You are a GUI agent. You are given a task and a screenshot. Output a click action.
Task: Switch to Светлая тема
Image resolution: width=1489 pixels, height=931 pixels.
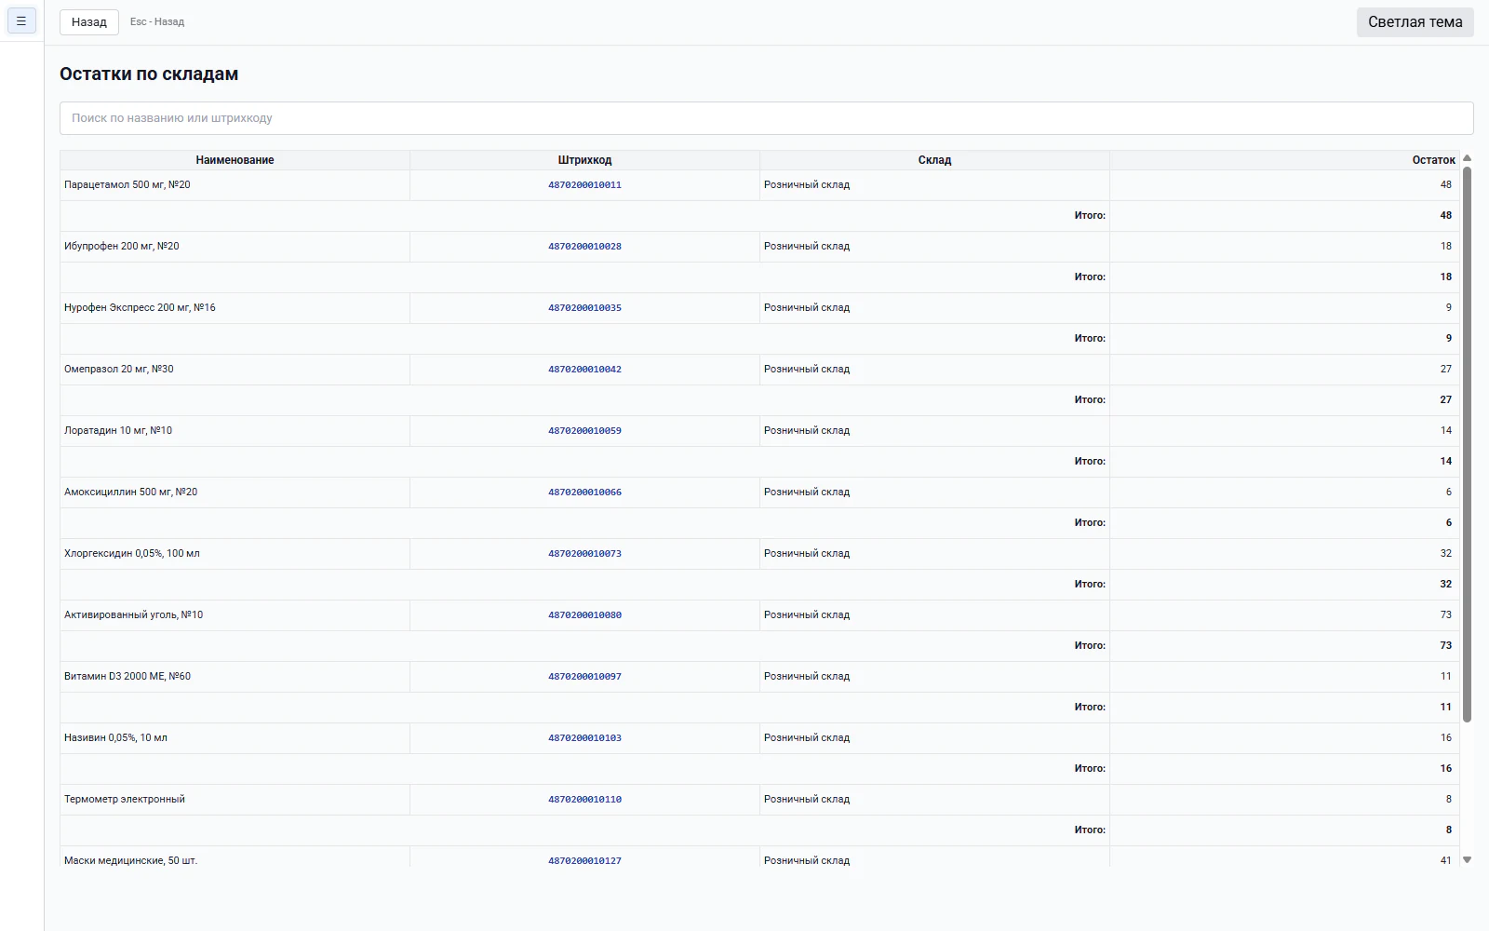point(1415,21)
